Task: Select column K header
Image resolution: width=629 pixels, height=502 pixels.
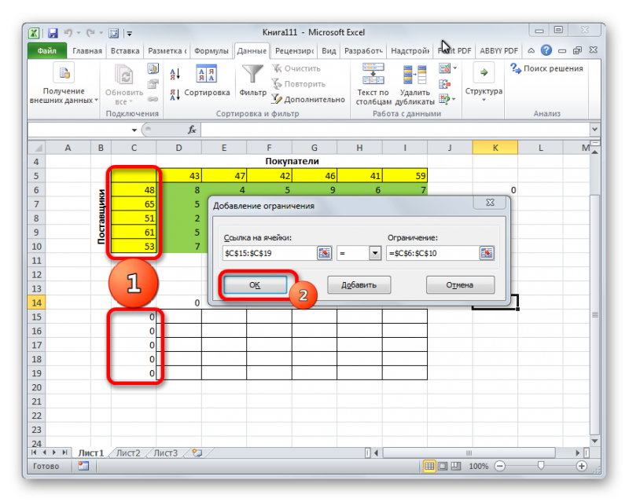Action: click(x=495, y=148)
